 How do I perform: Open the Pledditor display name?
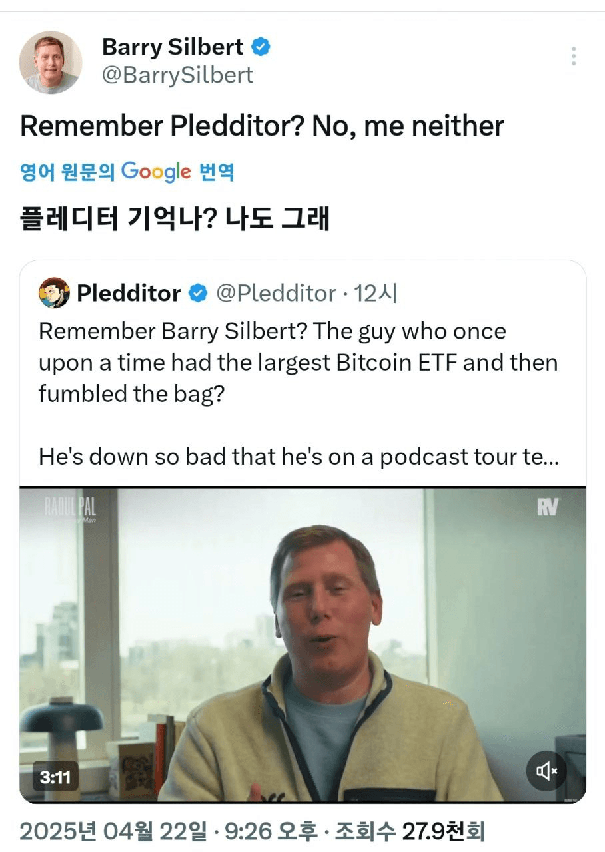[129, 293]
